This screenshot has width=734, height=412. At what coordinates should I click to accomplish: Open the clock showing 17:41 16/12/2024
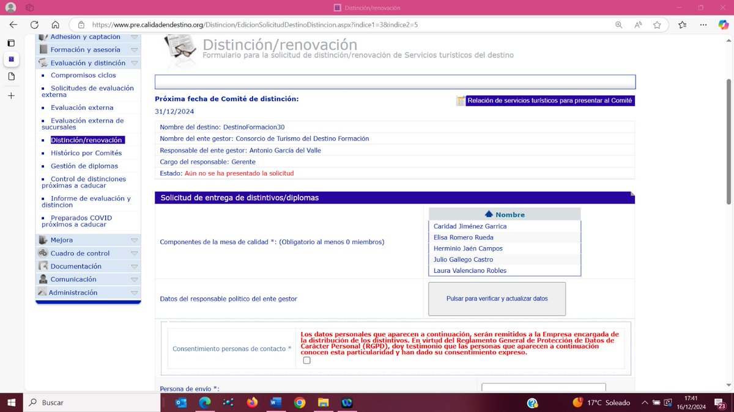(x=691, y=403)
